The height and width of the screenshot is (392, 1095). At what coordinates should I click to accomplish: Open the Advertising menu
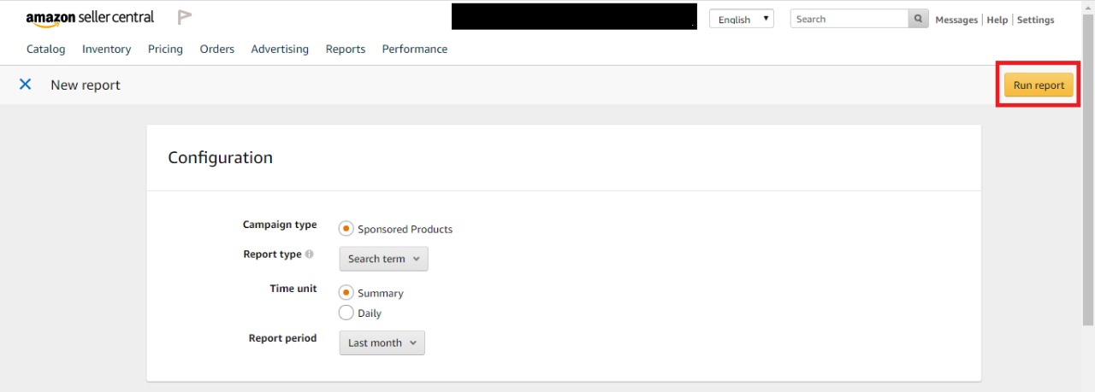[x=280, y=50]
